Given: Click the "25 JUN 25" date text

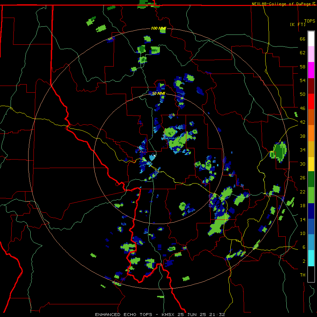Looking at the screenshot, I should coord(192,315).
